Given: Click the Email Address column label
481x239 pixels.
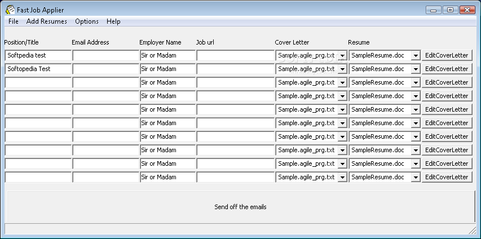Looking at the screenshot, I should pos(90,42).
